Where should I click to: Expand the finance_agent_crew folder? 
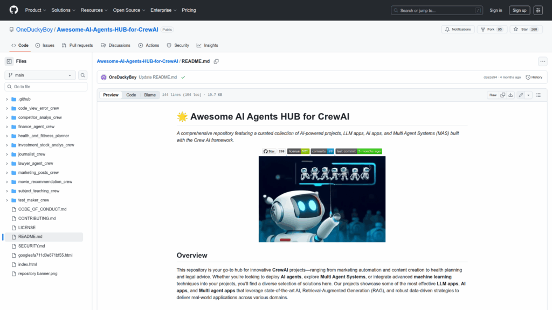36,126
